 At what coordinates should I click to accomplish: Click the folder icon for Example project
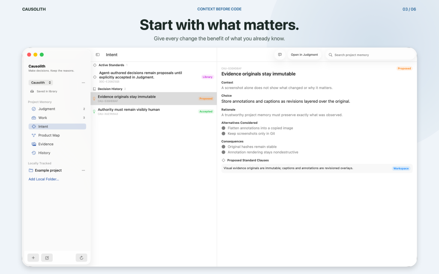(x=31, y=170)
